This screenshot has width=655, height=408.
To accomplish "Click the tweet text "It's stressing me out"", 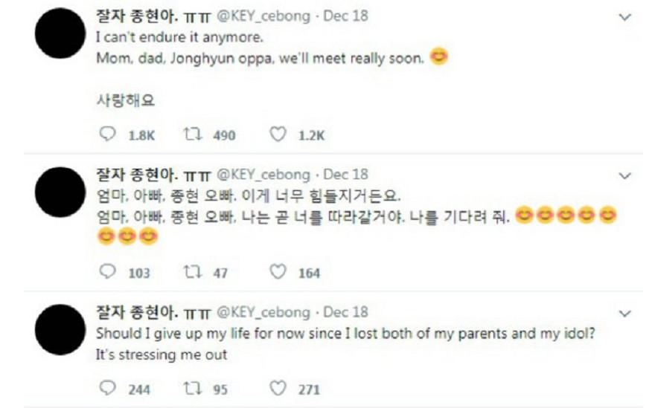I will click(x=162, y=354).
